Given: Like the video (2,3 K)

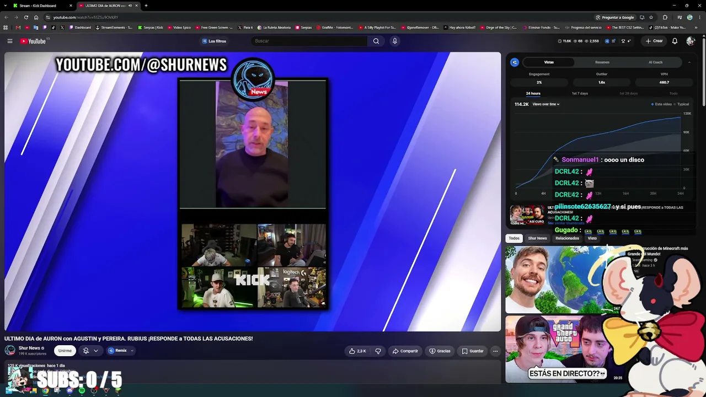Looking at the screenshot, I should [x=357, y=351].
